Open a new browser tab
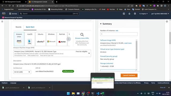Viewport: 171px width, 96px height. 57,2
